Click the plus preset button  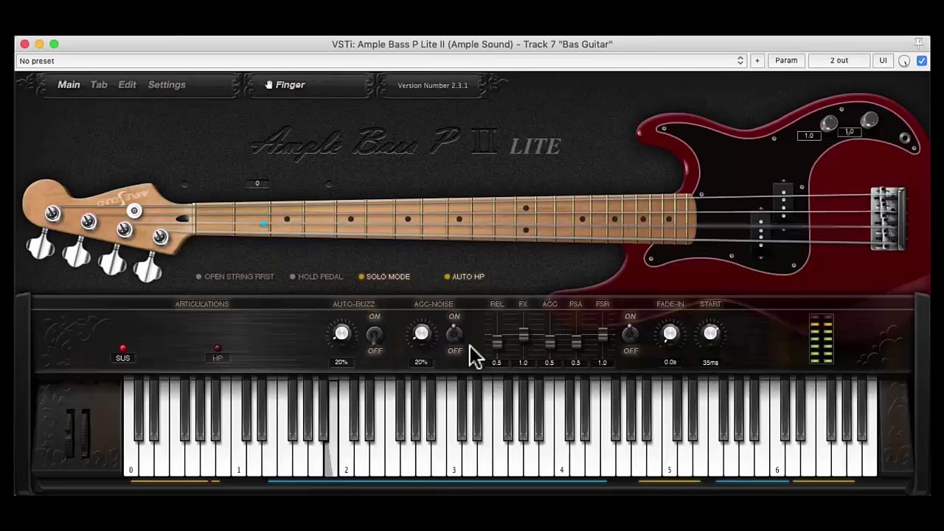coord(757,60)
